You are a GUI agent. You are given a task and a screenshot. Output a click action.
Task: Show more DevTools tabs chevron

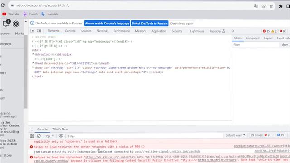[232, 31]
